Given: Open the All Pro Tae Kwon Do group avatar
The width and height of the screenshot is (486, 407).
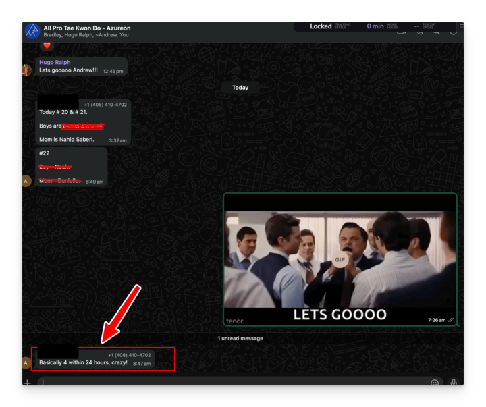Looking at the screenshot, I should pos(32,31).
